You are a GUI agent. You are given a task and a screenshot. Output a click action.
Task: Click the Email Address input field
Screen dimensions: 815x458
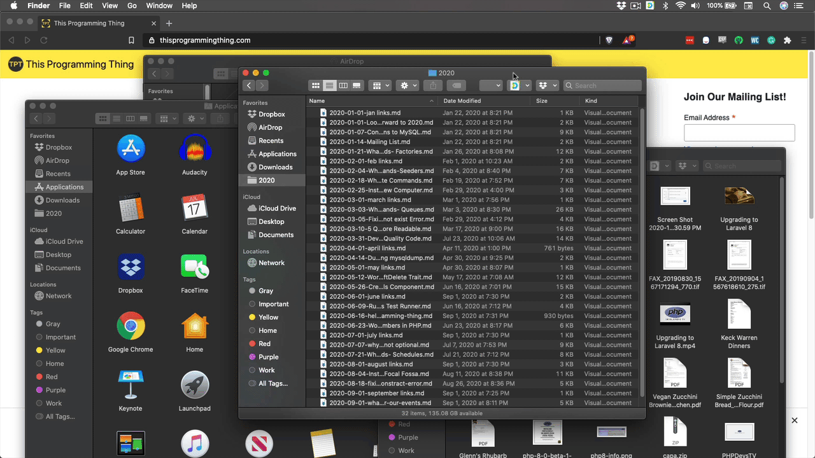coord(739,133)
